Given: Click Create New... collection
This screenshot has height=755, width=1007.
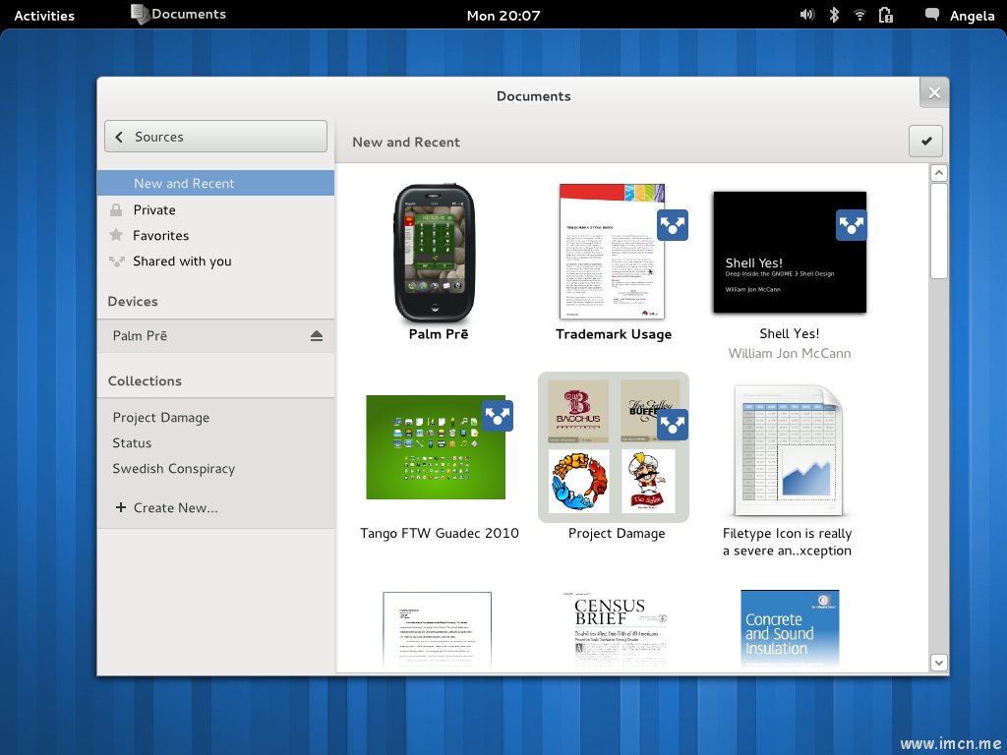Looking at the screenshot, I should (215, 508).
